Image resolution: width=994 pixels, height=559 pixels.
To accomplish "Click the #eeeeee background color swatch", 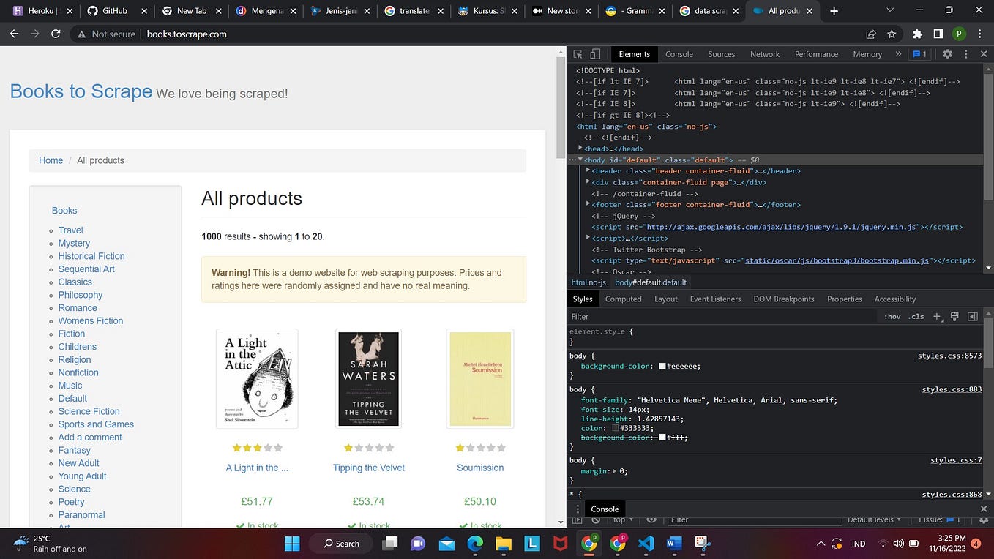I will pyautogui.click(x=661, y=366).
